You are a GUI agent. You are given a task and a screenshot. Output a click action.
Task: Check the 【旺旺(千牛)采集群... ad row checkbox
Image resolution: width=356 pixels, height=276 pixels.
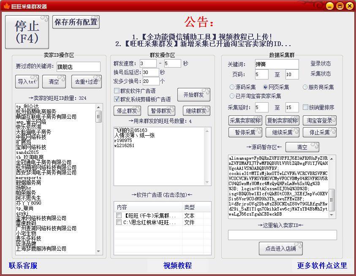pyautogui.click(x=119, y=215)
